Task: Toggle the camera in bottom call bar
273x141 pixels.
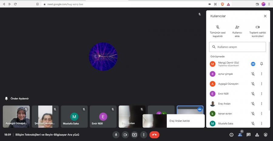Action: click(x=125, y=135)
